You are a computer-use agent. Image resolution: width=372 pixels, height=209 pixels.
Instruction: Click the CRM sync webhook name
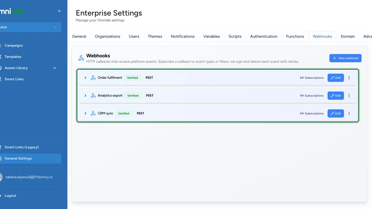click(105, 113)
